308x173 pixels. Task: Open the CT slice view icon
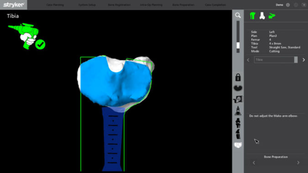click(238, 99)
